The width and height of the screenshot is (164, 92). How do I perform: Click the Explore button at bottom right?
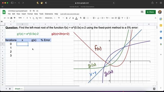(x=154, y=89)
